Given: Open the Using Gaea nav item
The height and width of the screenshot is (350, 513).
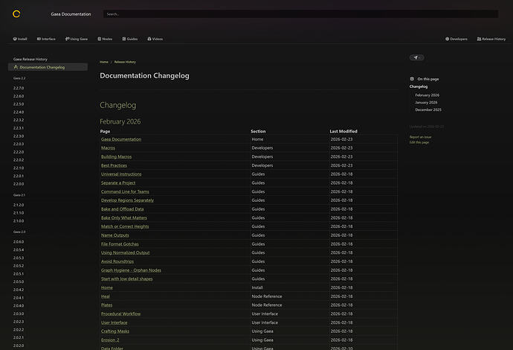Looking at the screenshot, I should point(77,39).
